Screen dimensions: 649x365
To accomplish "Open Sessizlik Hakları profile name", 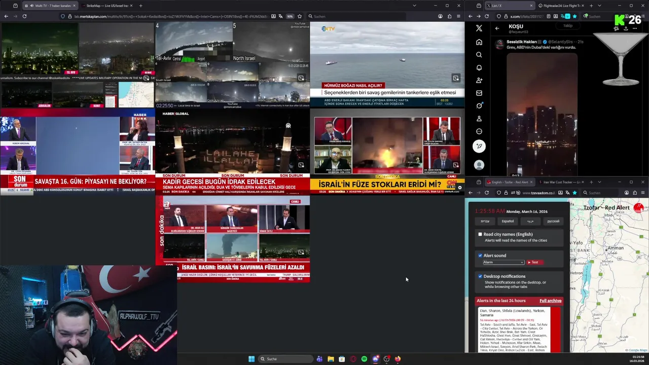I will pyautogui.click(x=522, y=42).
